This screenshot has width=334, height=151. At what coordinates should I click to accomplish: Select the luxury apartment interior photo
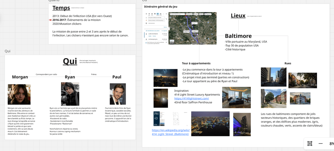pyautogui.click(x=236, y=97)
